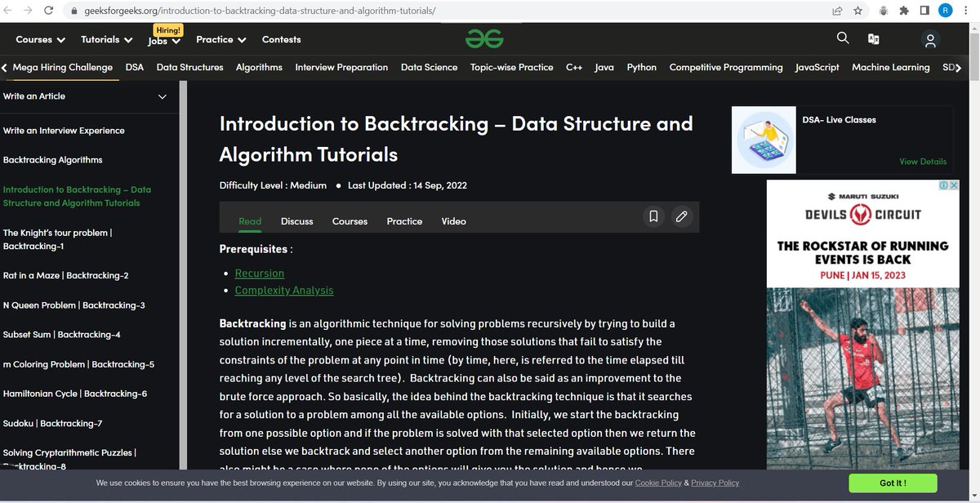Select Data Structures topic

click(189, 67)
